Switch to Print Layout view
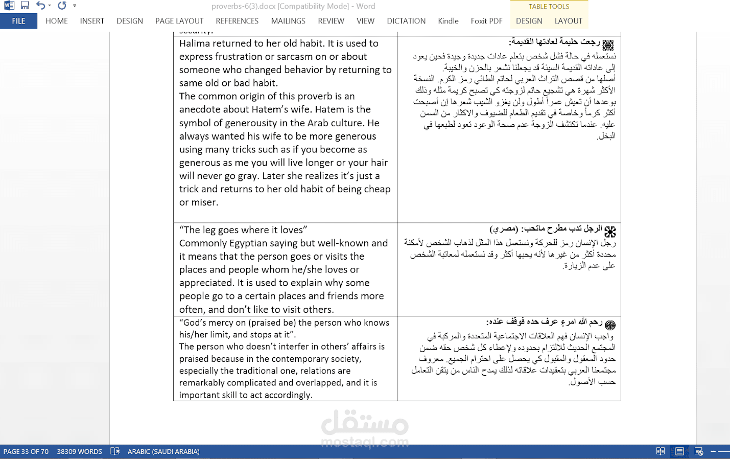 679,451
